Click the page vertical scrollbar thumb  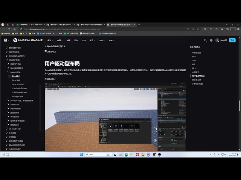coord(239,106)
